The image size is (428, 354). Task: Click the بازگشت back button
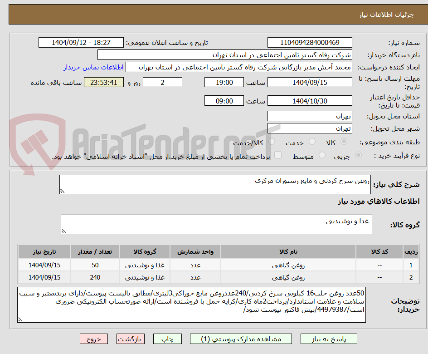coord(131,339)
